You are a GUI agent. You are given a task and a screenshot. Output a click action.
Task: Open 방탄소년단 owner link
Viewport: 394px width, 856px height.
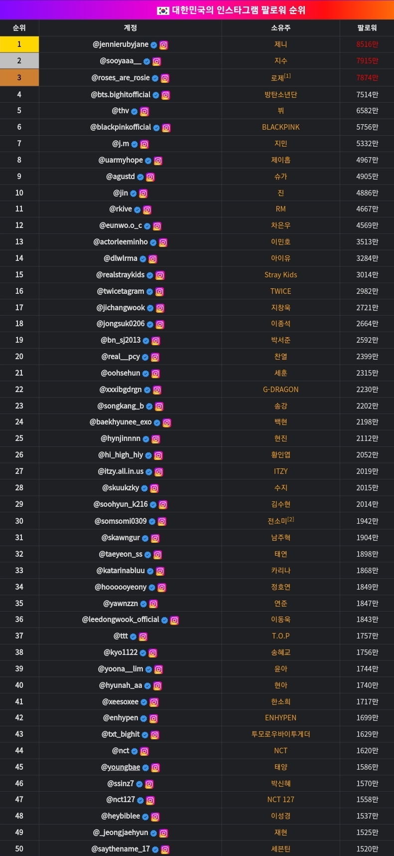click(x=280, y=95)
